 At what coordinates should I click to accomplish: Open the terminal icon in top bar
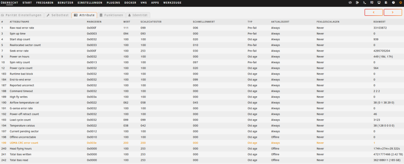(x=364, y=2)
